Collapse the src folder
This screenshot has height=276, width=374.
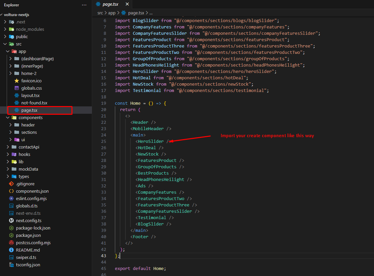5,44
